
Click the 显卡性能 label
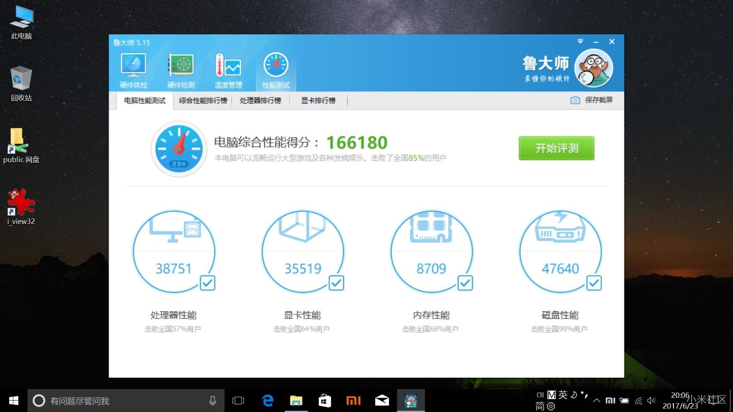coord(302,315)
